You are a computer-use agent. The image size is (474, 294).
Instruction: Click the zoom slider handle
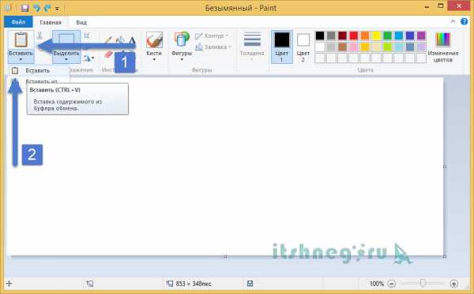(423, 283)
